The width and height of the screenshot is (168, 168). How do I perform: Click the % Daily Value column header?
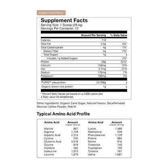(x=119, y=35)
